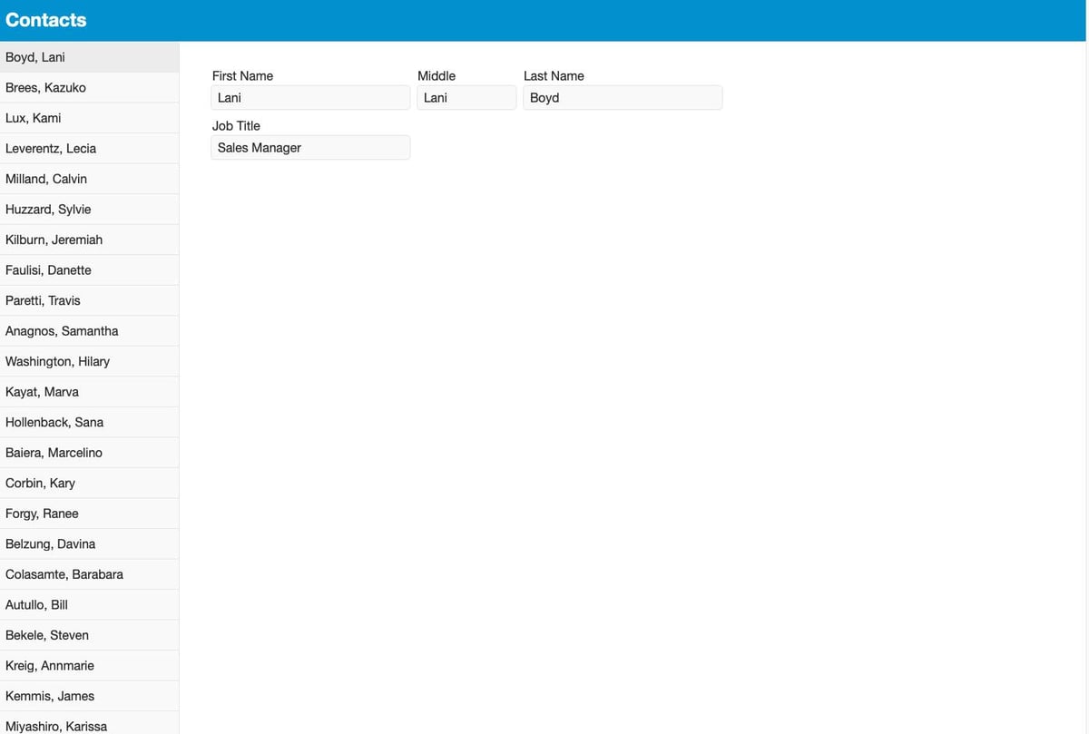
Task: Click the Last Name input field
Action: 623,97
